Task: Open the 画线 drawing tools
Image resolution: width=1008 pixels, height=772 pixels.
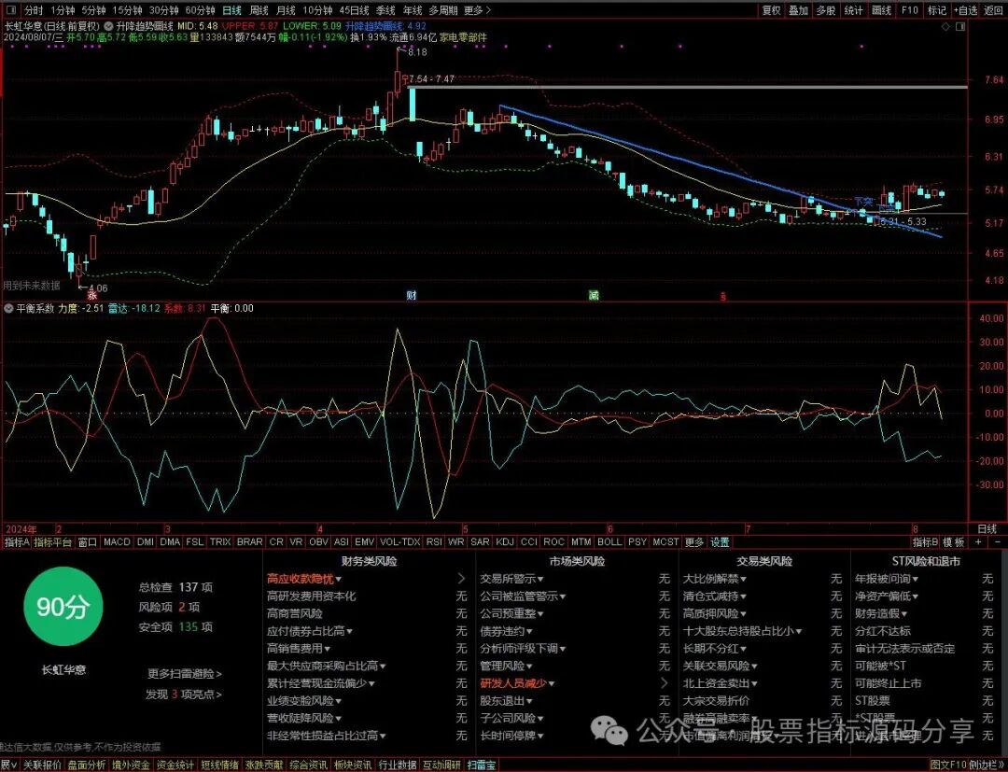Action: click(x=881, y=10)
